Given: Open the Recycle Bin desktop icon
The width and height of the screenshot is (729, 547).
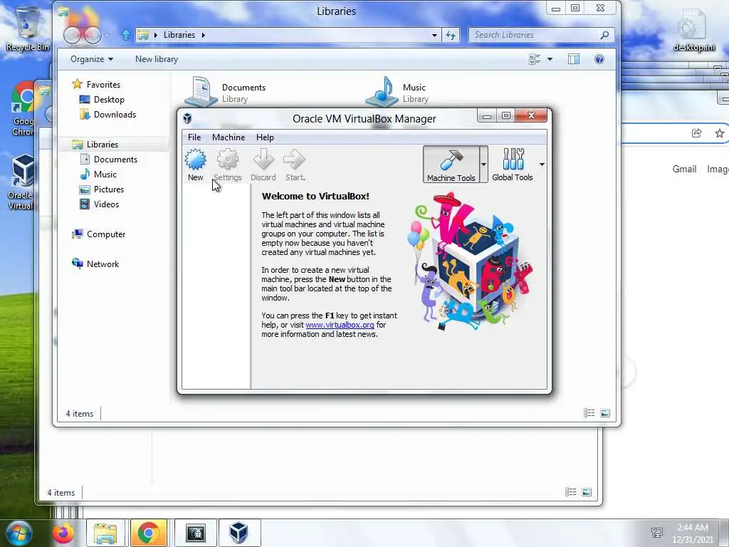Looking at the screenshot, I should pyautogui.click(x=28, y=28).
